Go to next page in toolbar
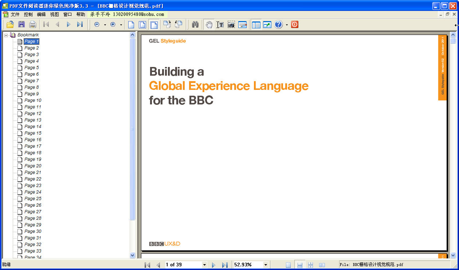The image size is (459, 270). coord(68,24)
